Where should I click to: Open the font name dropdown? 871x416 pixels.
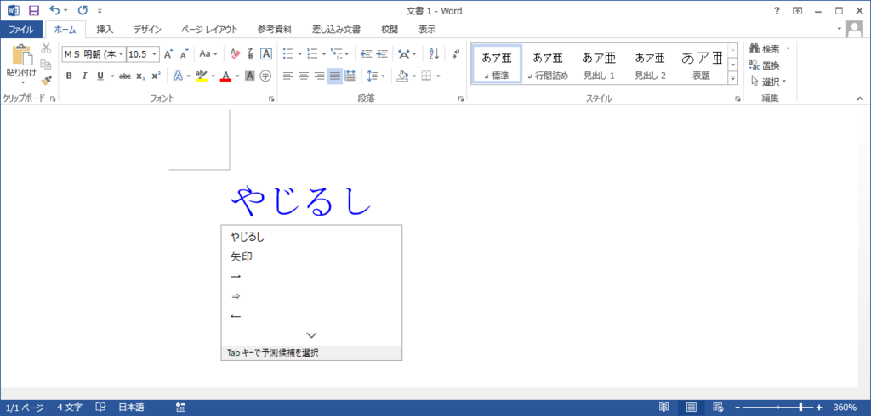[121, 53]
